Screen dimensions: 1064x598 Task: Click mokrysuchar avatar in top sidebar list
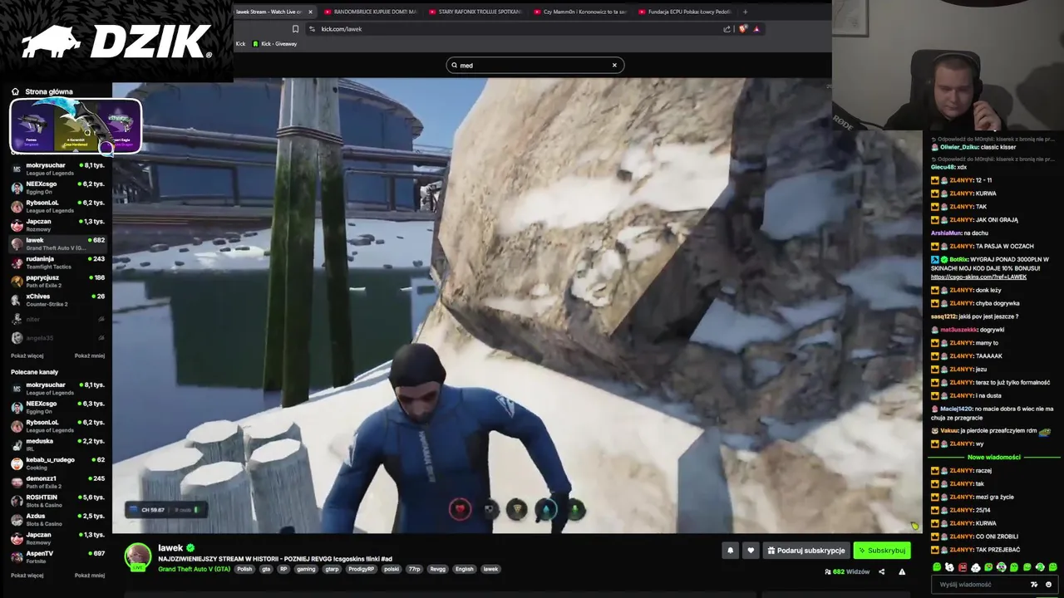click(17, 169)
